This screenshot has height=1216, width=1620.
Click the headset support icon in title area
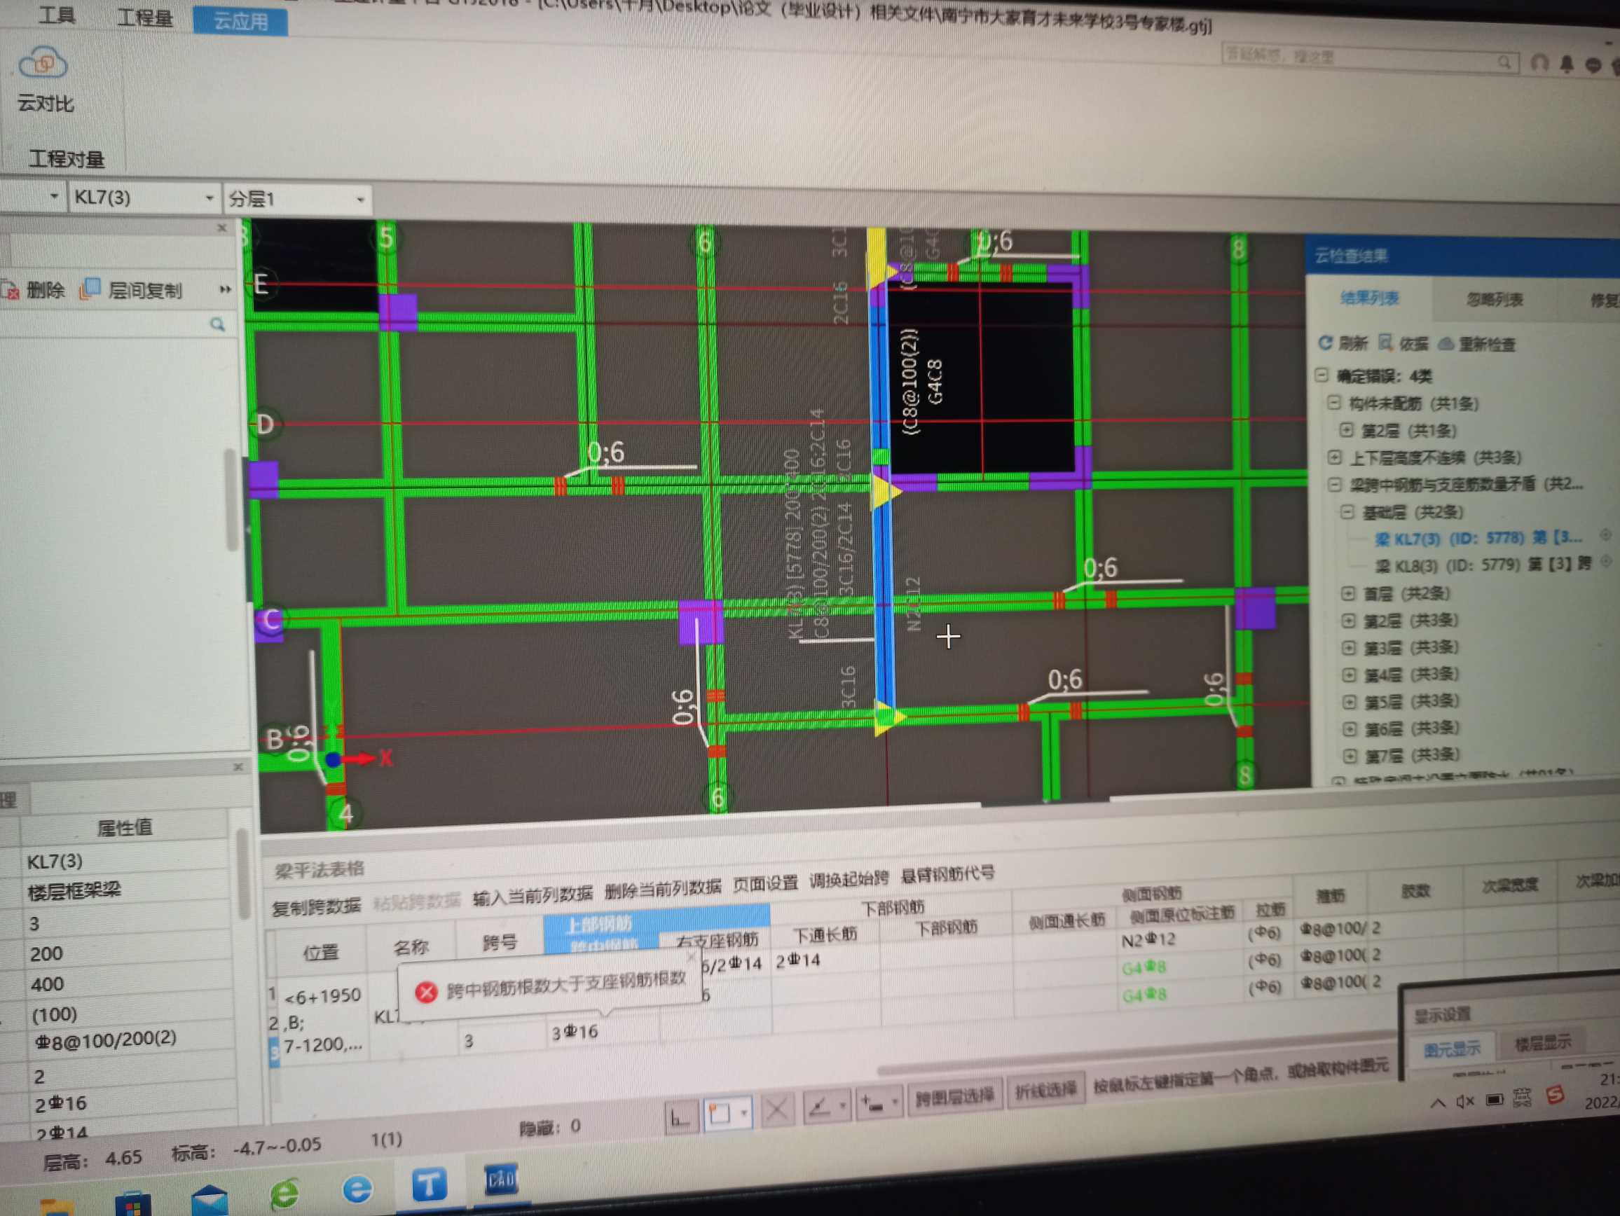pyautogui.click(x=1539, y=64)
